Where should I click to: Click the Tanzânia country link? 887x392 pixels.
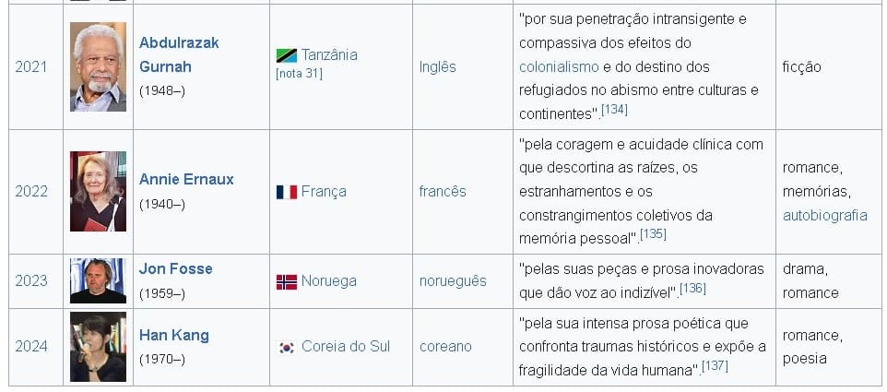coord(329,54)
